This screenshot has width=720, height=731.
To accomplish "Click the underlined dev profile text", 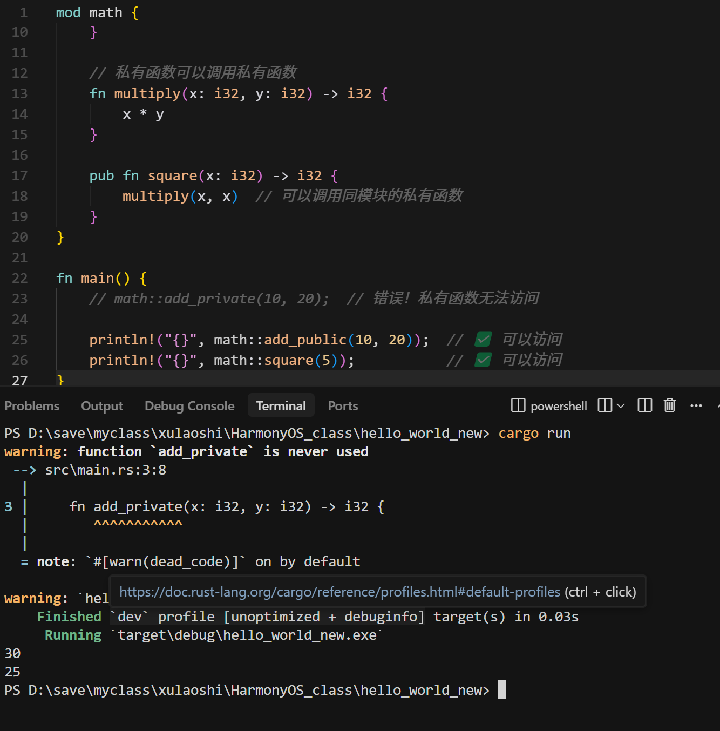I will [x=267, y=617].
